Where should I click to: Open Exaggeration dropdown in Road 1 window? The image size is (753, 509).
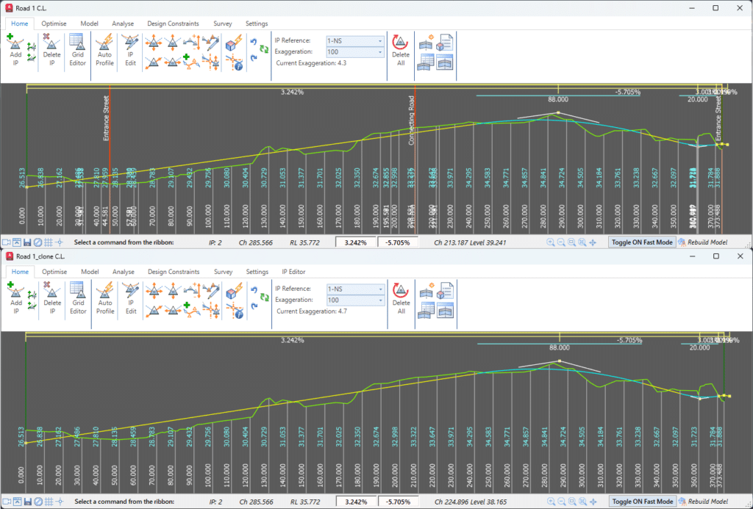point(355,52)
